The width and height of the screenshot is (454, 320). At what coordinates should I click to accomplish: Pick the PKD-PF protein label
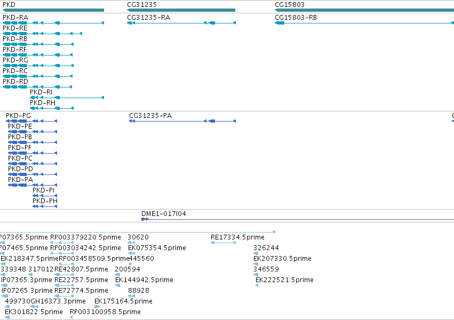[19, 148]
